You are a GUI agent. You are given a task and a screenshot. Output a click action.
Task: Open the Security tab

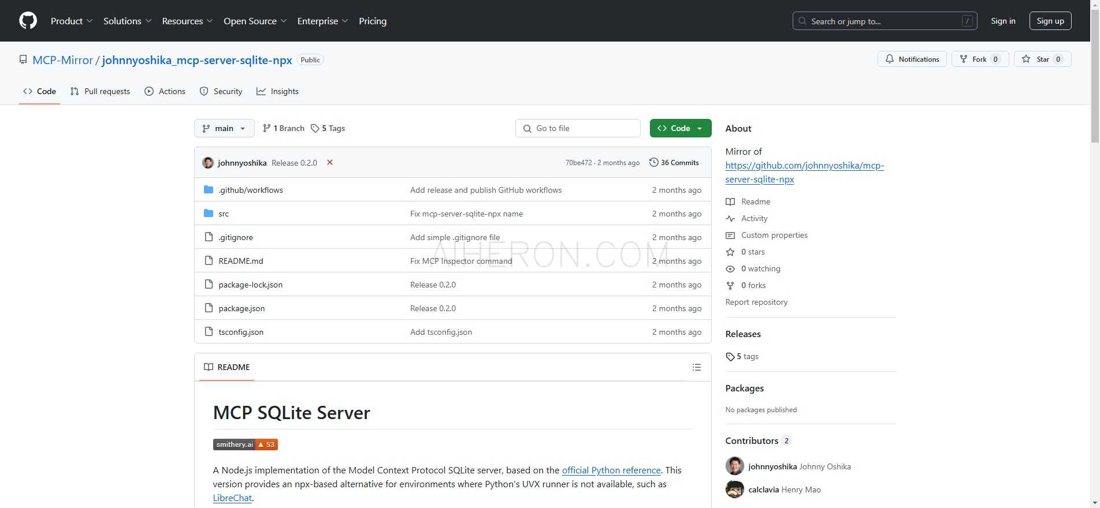click(x=221, y=91)
